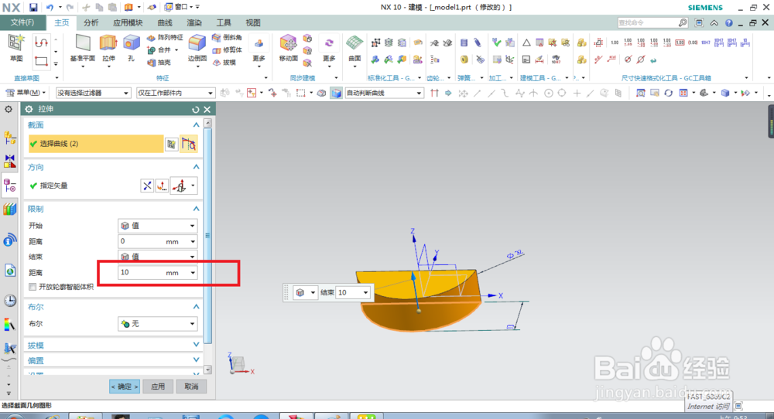Click the 抽壳 shell tool
This screenshot has height=419, width=774.
(159, 62)
